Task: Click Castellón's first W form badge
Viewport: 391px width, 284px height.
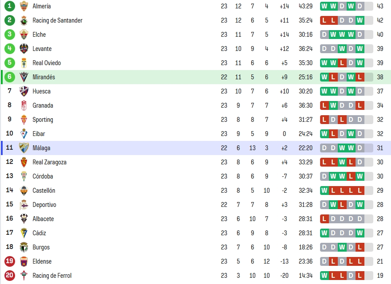Action: point(324,191)
